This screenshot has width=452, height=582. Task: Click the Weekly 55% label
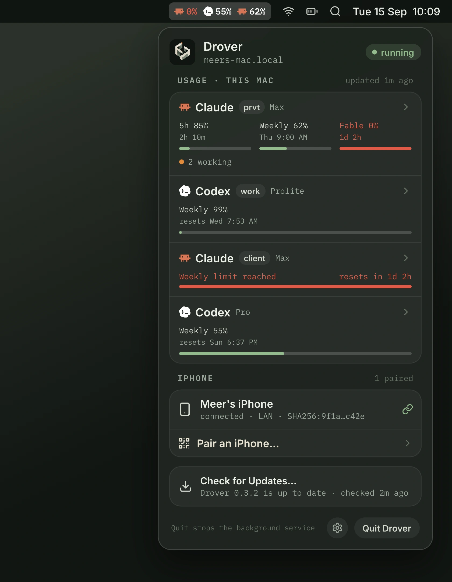pos(203,331)
